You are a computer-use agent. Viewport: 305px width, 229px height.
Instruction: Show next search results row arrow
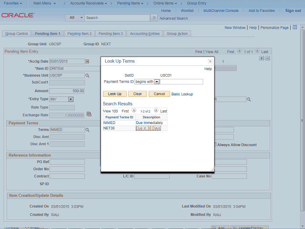coord(156,110)
